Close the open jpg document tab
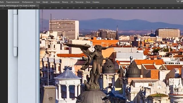Viewport: 183px width, 103px height. pyautogui.click(x=38, y=5)
